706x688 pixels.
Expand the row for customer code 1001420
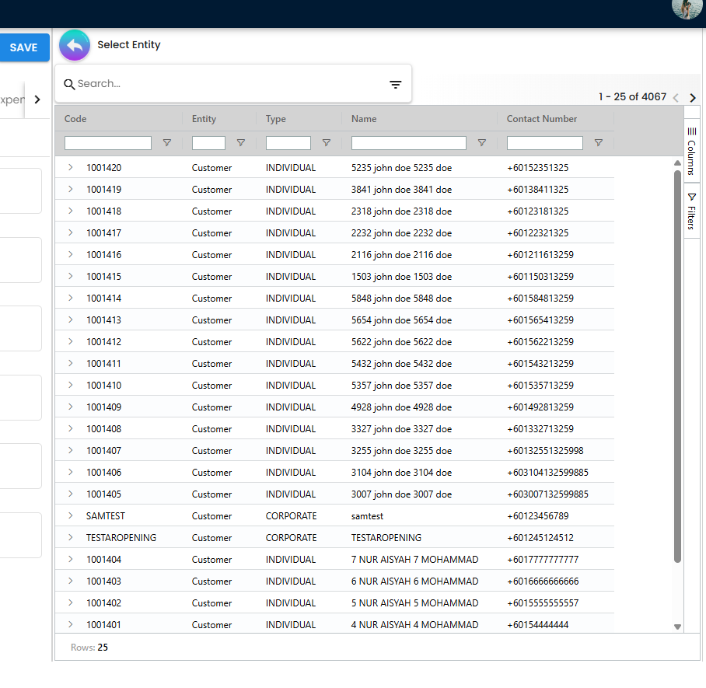coord(72,167)
